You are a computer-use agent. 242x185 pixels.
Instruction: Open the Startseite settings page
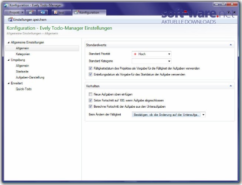tap(22, 71)
